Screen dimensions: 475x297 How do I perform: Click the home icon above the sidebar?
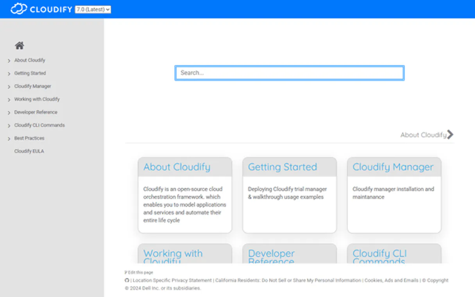(19, 45)
